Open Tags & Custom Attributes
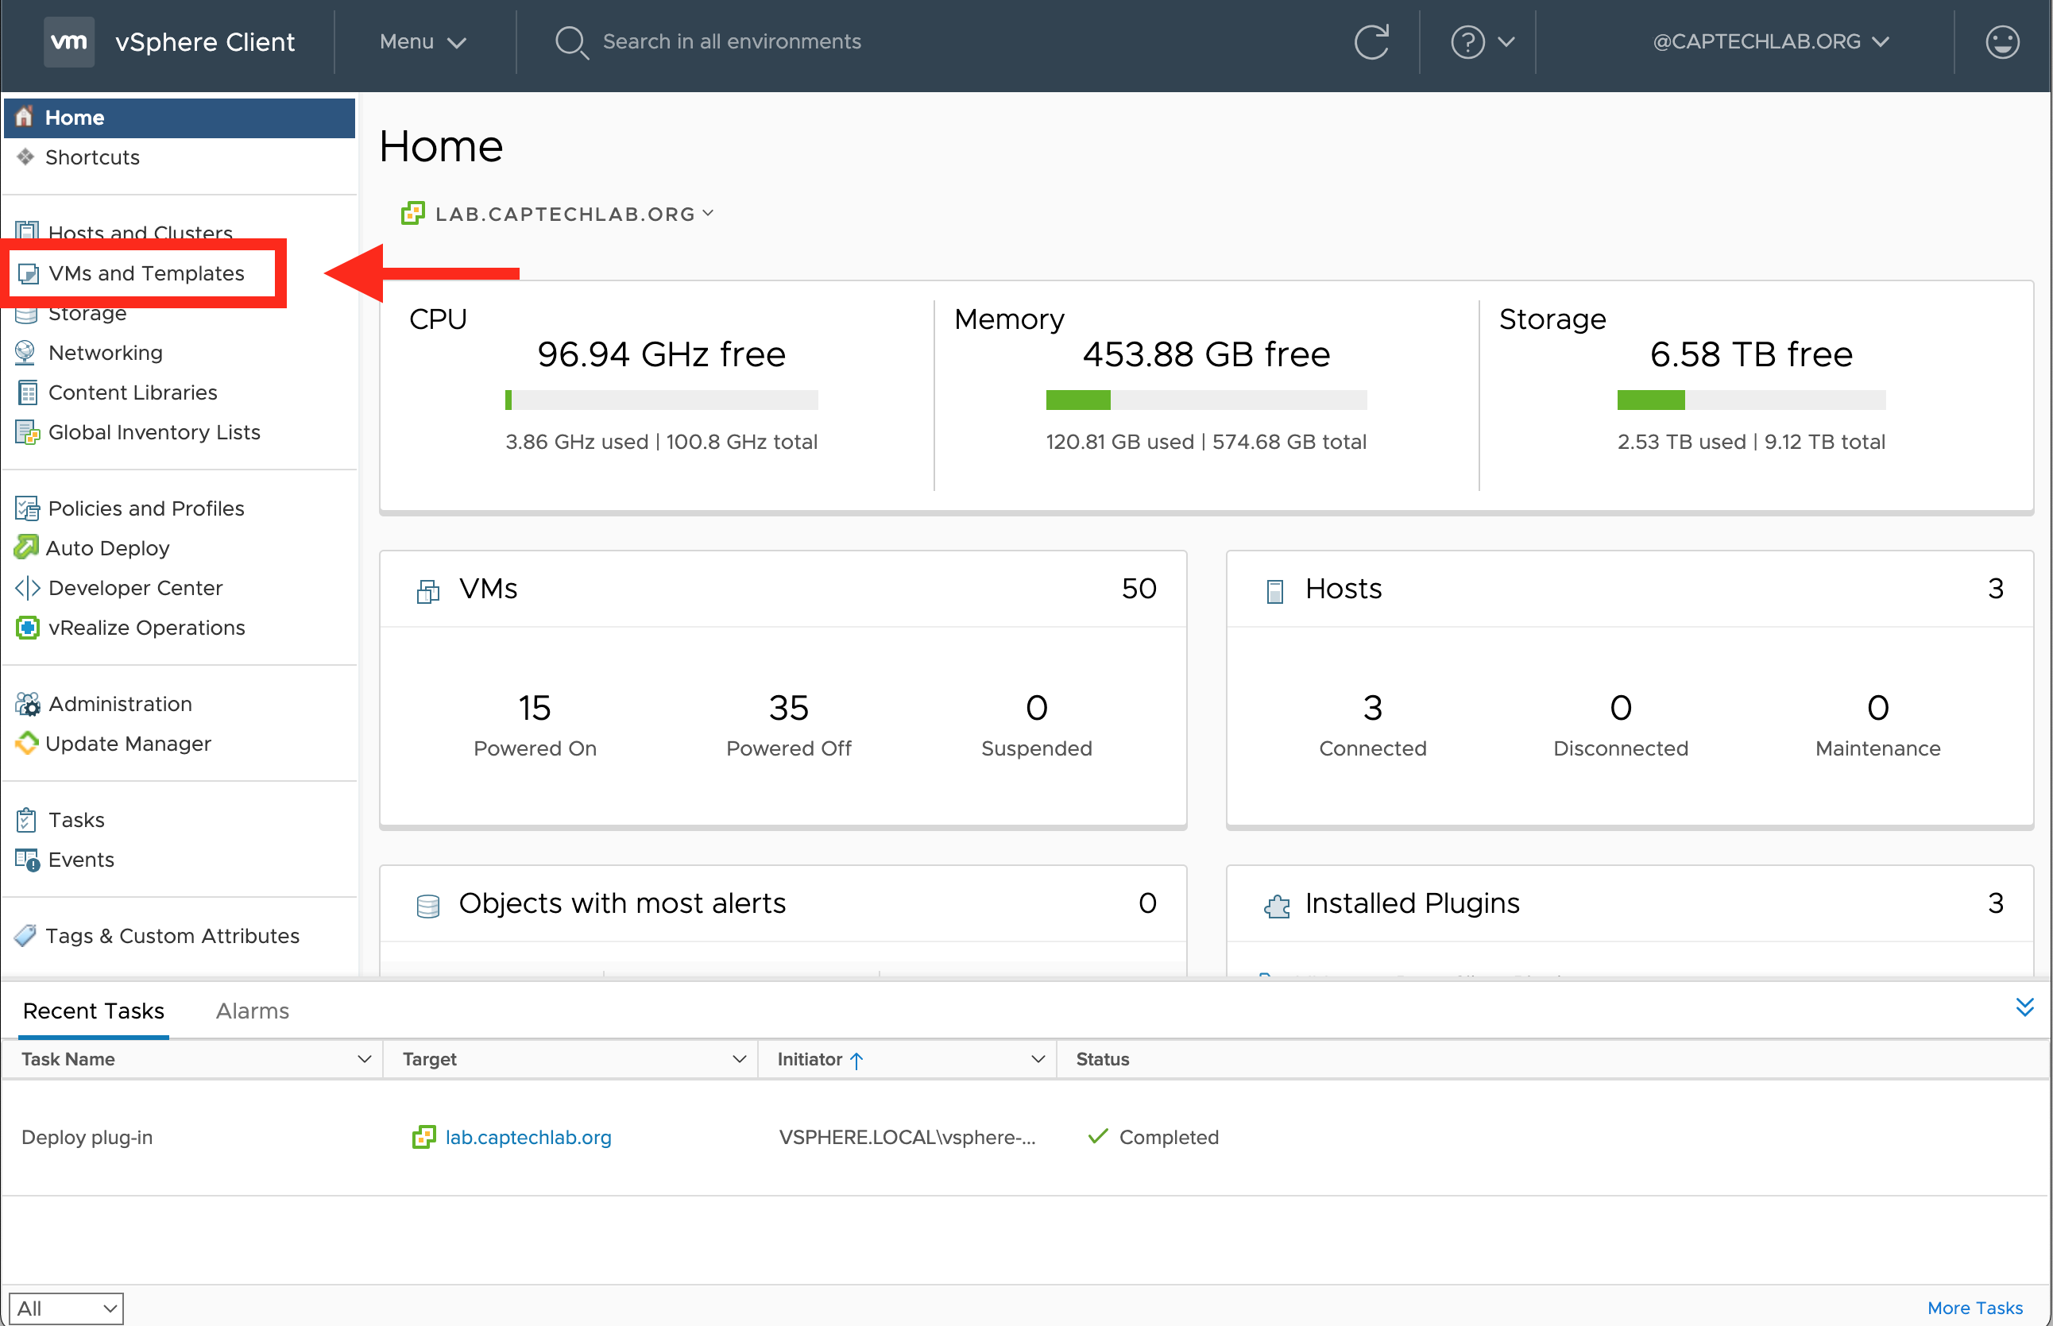Image resolution: width=2053 pixels, height=1326 pixels. click(172, 936)
